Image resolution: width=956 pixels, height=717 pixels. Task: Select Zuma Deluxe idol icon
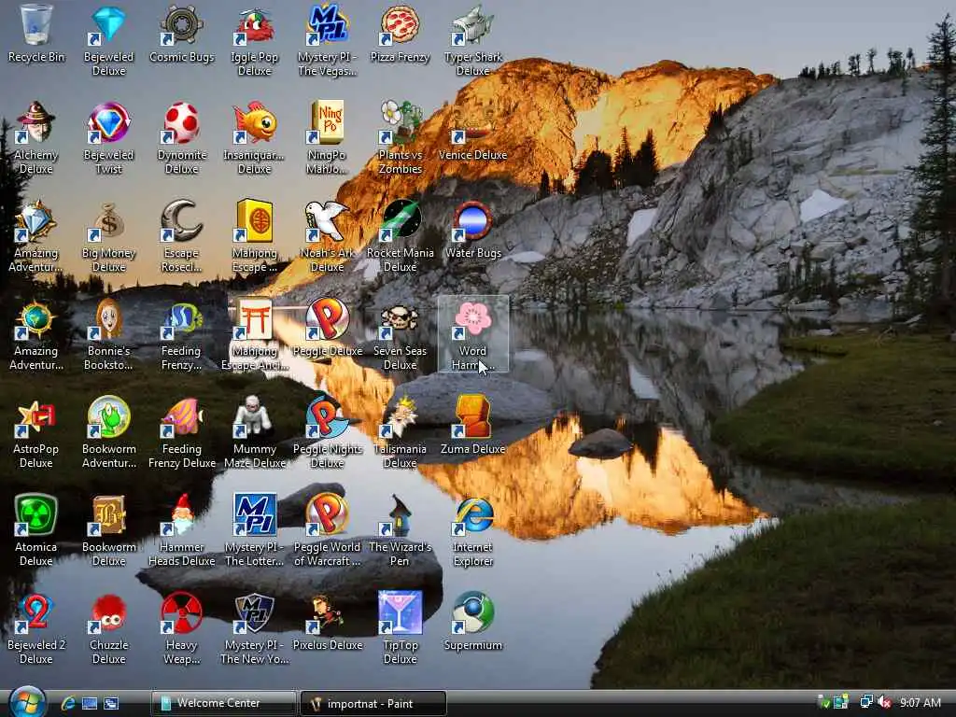473,426
